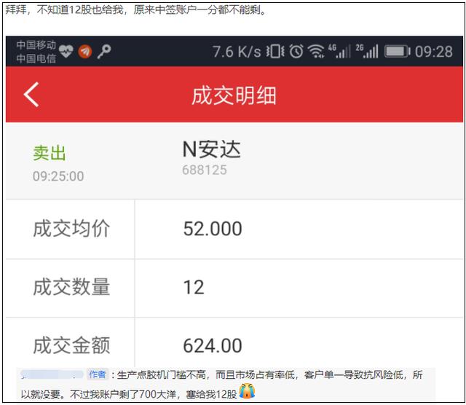Tap the 成交均价 row label
The height and width of the screenshot is (405, 466).
[71, 229]
